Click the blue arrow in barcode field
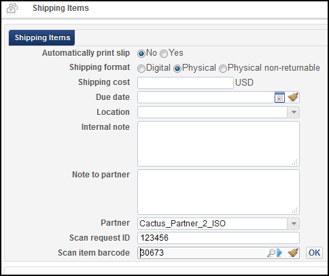 coord(280,253)
